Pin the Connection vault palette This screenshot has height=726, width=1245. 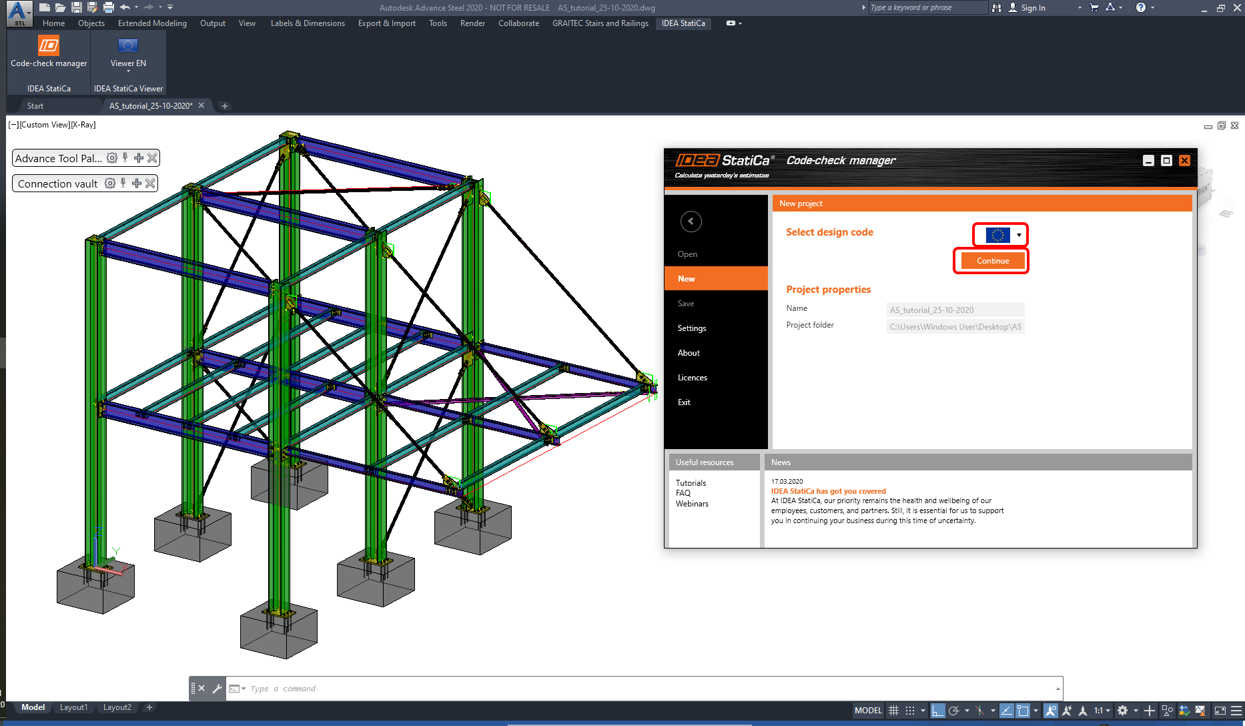pyautogui.click(x=123, y=184)
